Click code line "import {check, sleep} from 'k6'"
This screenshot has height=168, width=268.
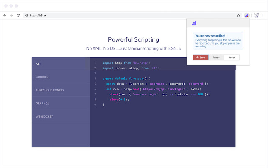(131, 68)
